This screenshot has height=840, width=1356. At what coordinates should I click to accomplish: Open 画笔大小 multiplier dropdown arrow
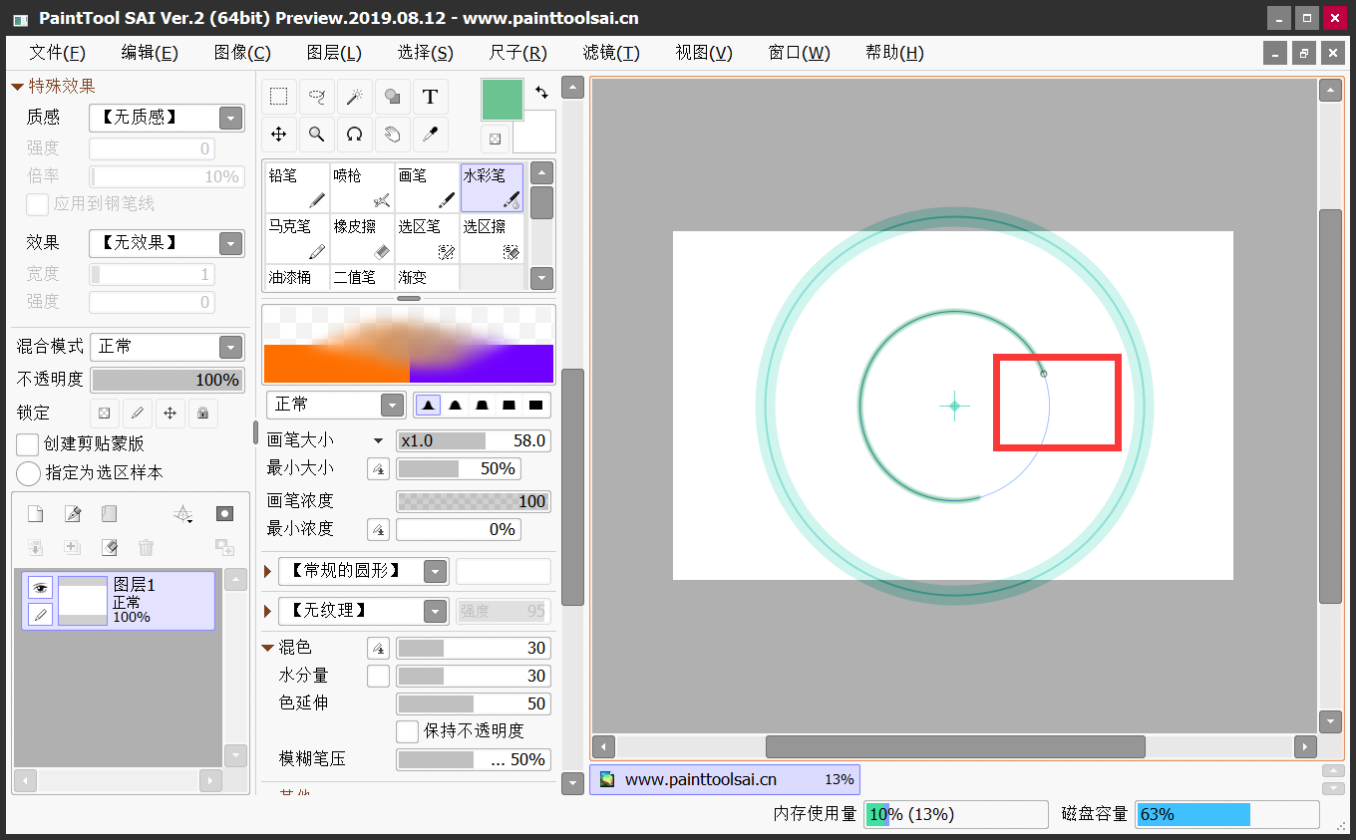tap(379, 440)
